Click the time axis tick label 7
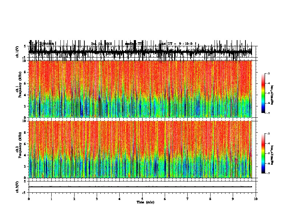Viewport: 288px width, 223px height. pos(188,199)
